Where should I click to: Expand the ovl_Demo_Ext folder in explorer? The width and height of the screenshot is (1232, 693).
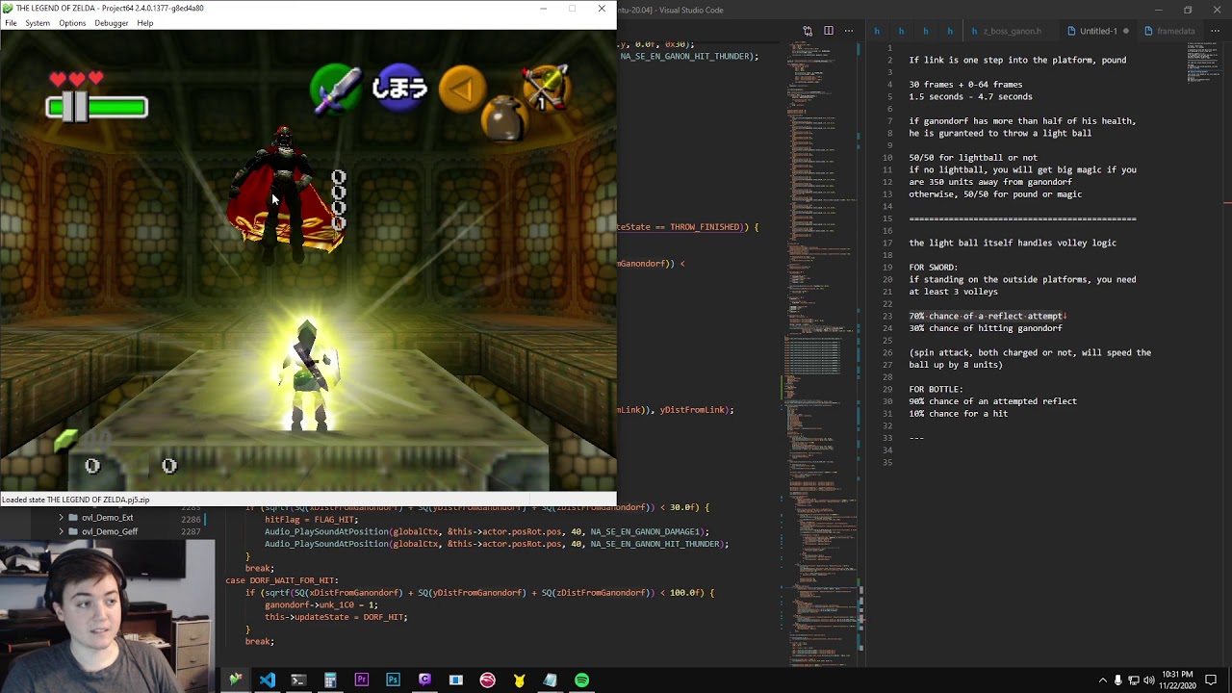[61, 518]
